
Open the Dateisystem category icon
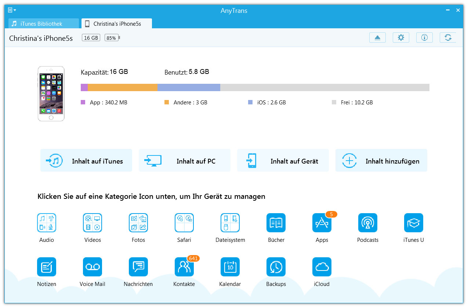coord(230,223)
